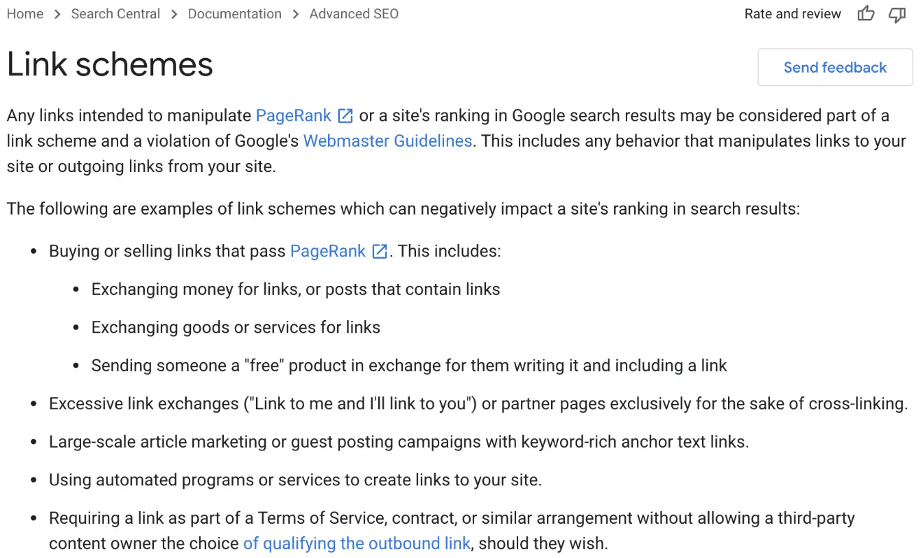Click chevron before Advanced SEO breadcrumb

[296, 14]
